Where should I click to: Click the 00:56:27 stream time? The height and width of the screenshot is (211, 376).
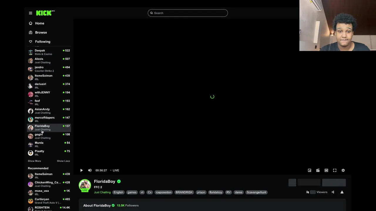coord(101,170)
